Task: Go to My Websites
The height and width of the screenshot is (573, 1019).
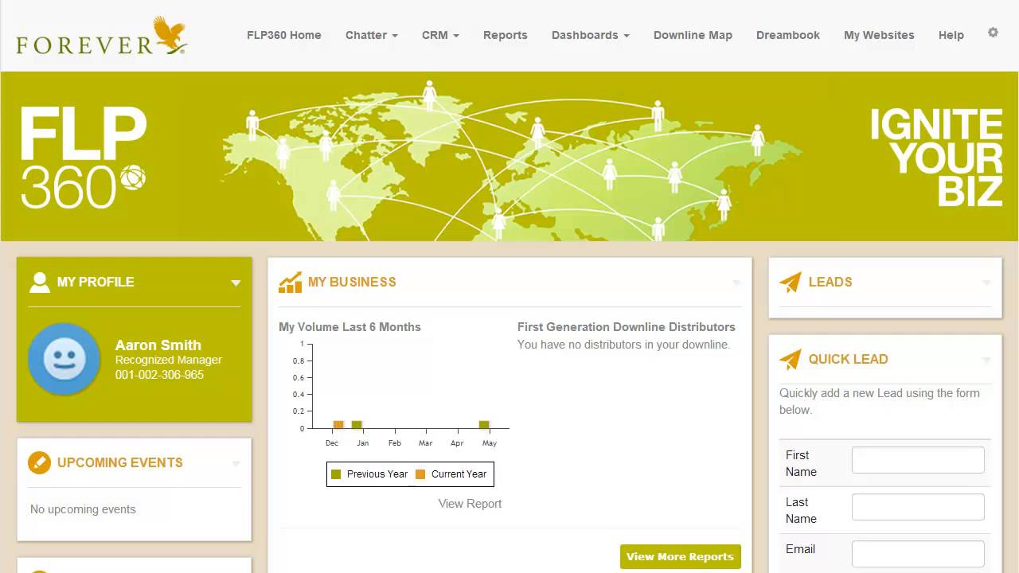Action: click(x=879, y=35)
